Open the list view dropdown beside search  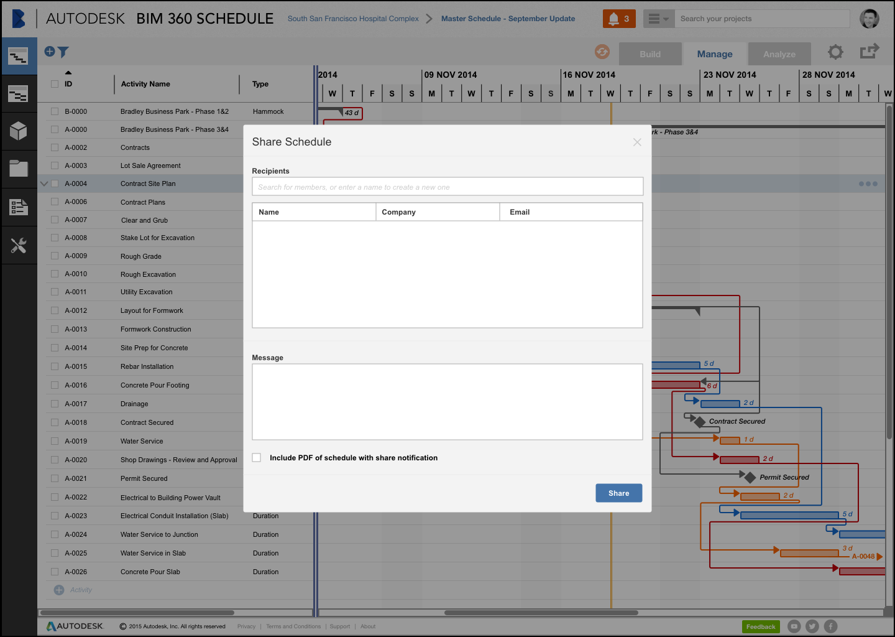pyautogui.click(x=659, y=19)
